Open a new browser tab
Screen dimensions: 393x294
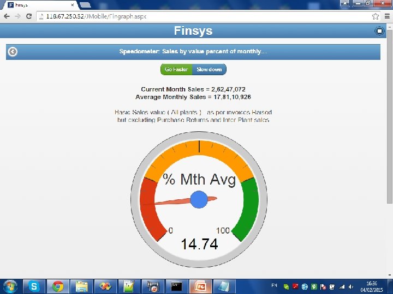click(85, 5)
